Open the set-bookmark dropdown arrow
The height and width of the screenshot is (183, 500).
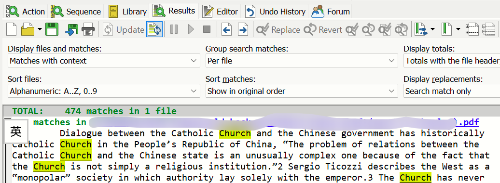458,29
